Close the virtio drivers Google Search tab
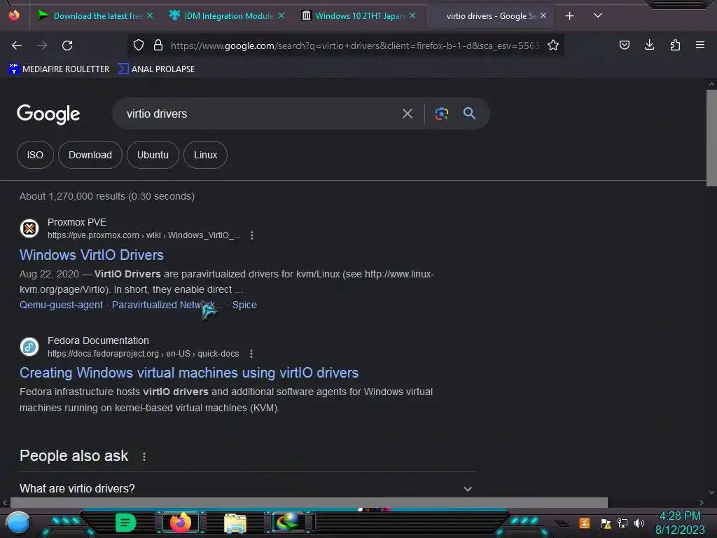This screenshot has height=538, width=717. pos(543,15)
